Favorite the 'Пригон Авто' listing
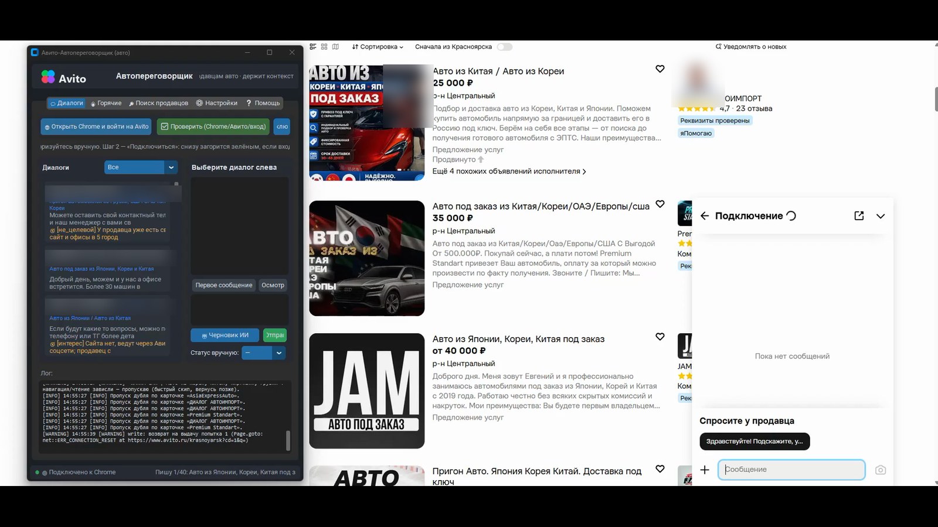This screenshot has height=527, width=938. pos(660,469)
